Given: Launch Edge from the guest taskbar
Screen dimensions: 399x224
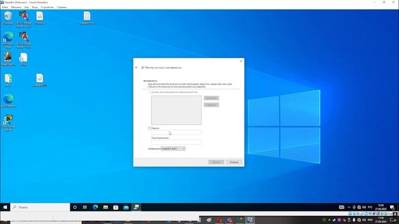Looking at the screenshot, I should [x=95, y=207].
